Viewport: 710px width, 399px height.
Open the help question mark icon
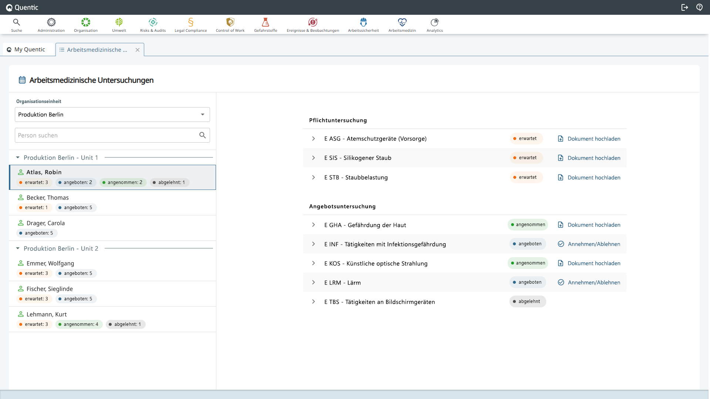(x=699, y=7)
